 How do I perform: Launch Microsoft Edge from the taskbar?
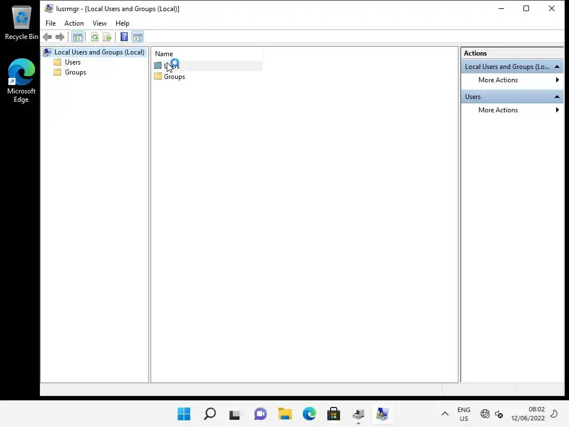tap(310, 414)
